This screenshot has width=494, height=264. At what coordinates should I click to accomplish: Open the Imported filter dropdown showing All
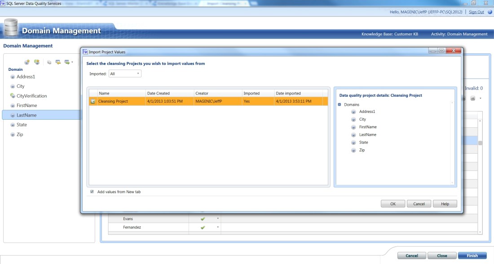click(138, 74)
